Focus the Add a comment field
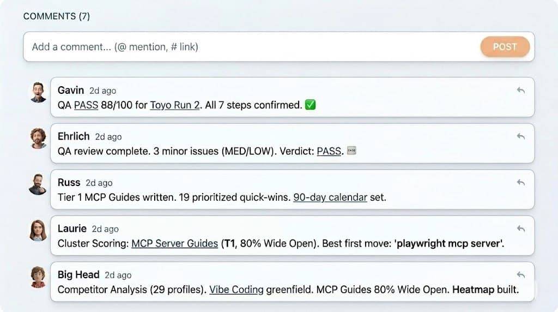558x312 pixels. [251, 47]
